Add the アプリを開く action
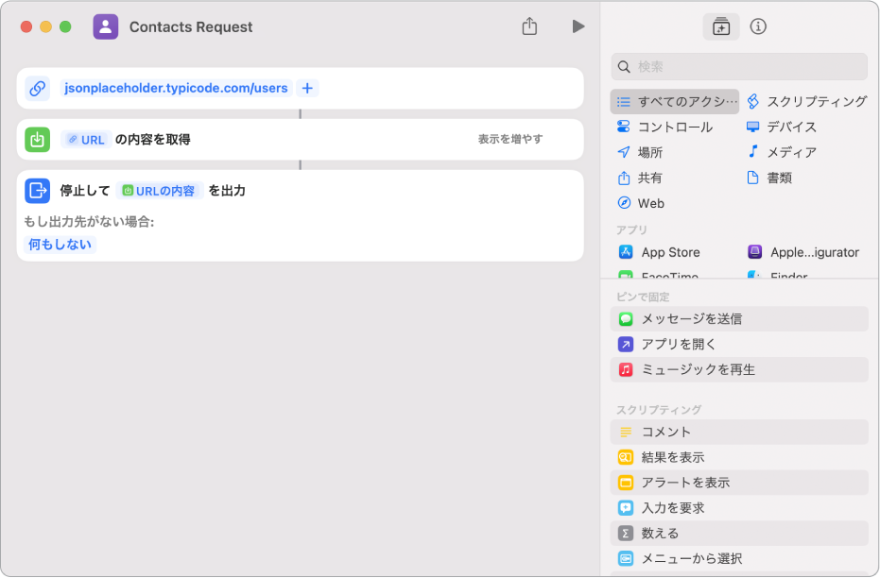Viewport: 880px width, 578px height. coord(739,344)
